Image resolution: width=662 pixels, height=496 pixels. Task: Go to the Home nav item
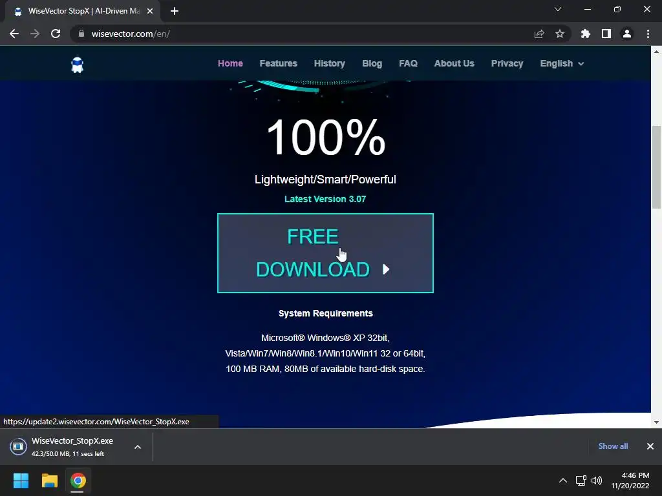pos(230,63)
